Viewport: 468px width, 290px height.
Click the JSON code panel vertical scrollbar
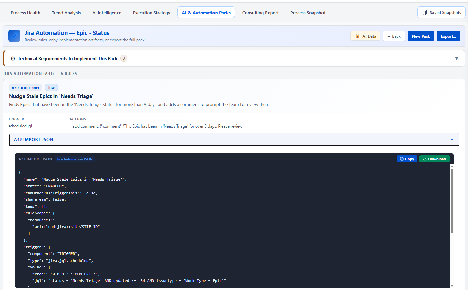(452, 201)
